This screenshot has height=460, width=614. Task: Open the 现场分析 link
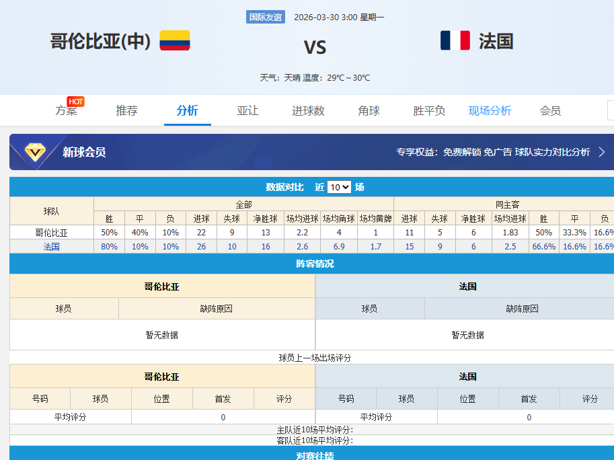pos(490,111)
